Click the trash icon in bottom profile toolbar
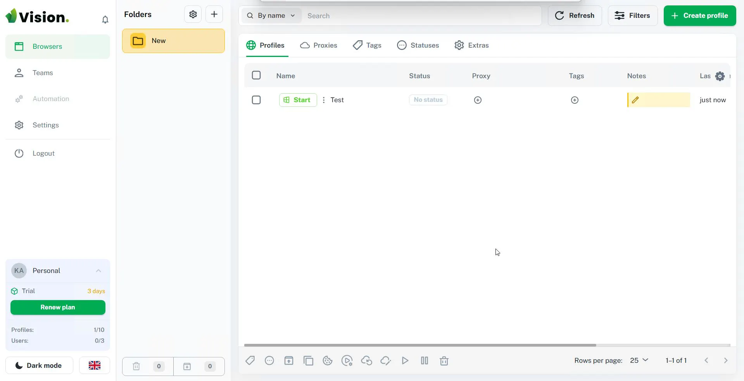The height and width of the screenshot is (381, 744). pos(444,360)
